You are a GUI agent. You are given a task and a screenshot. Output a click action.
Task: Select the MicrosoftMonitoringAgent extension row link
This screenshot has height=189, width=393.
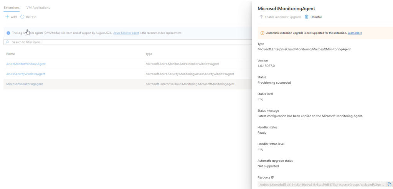[x=25, y=84]
